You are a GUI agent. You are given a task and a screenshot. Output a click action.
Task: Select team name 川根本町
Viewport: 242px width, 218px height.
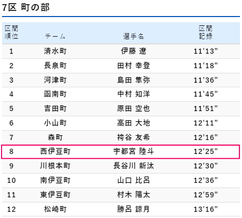(x=55, y=166)
